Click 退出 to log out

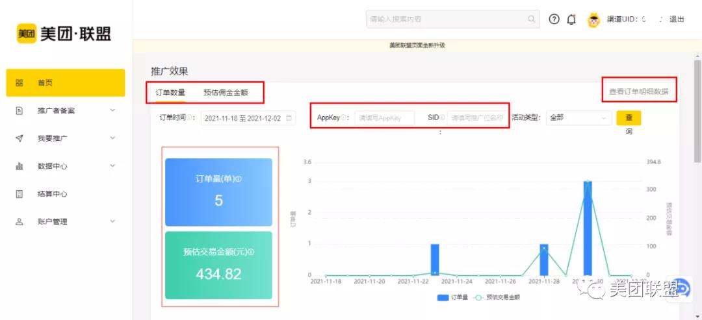677,19
